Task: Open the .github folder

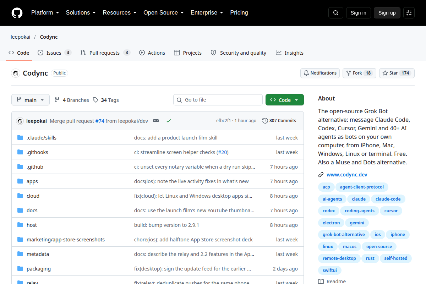Action: (x=35, y=167)
